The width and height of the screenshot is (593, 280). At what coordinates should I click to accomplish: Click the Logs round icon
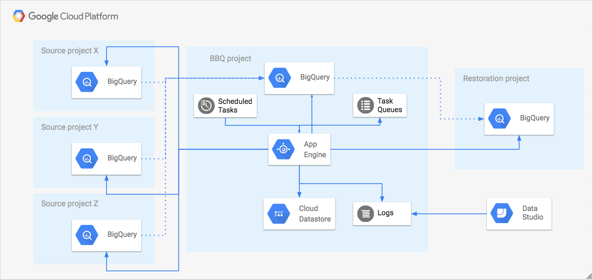click(365, 214)
